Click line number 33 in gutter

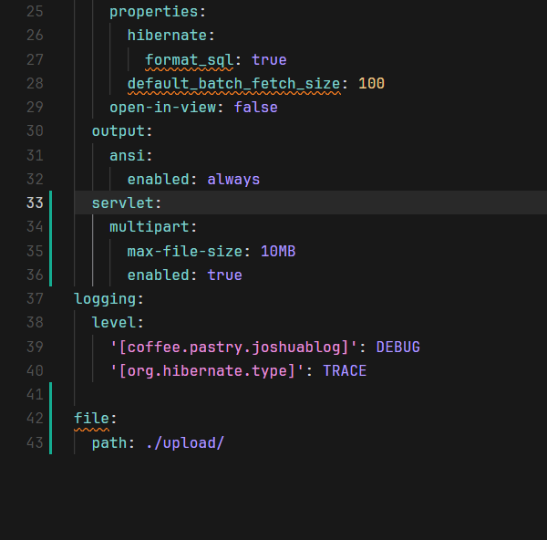click(x=35, y=203)
